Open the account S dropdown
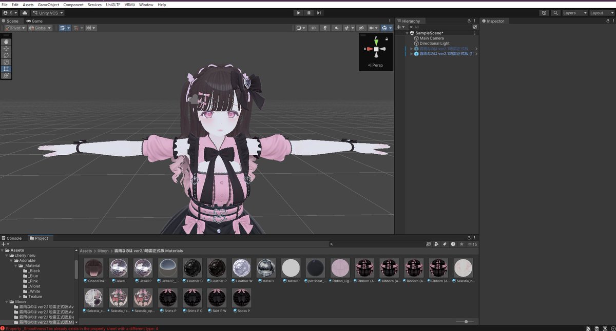The height and width of the screenshot is (331, 616). (x=10, y=13)
